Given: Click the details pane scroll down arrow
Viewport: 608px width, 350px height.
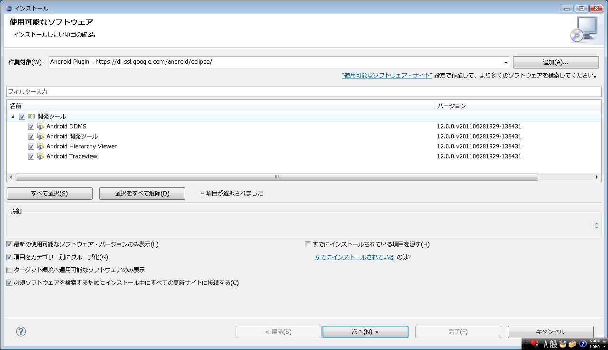Looking at the screenshot, I should tap(597, 228).
